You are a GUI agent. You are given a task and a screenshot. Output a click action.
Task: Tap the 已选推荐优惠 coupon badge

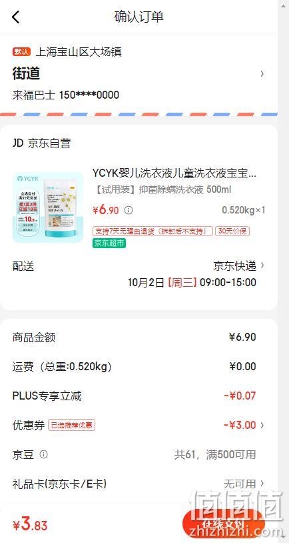coord(71,425)
